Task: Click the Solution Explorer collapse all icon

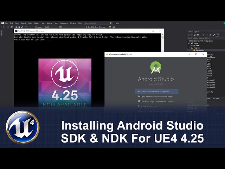Action: coord(210,35)
